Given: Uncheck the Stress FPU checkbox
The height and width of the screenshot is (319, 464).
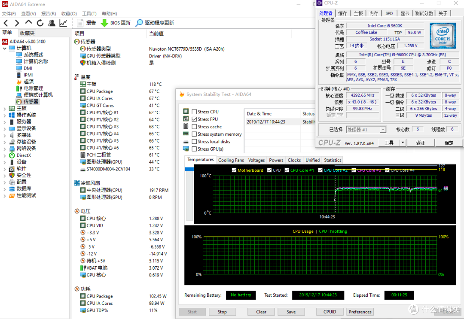Looking at the screenshot, I should 194,119.
